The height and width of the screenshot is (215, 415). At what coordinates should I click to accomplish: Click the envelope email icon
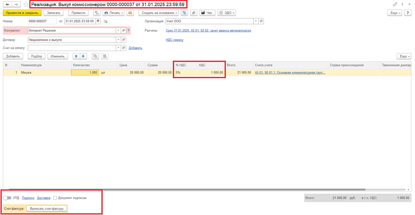(x=130, y=13)
